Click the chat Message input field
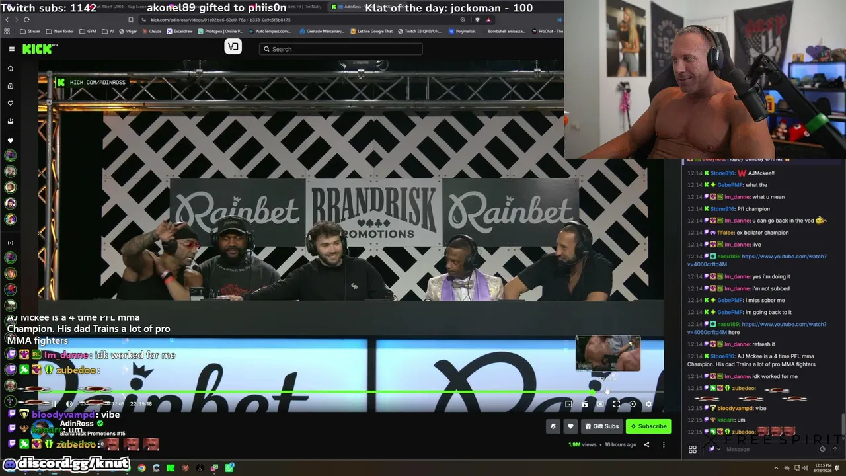Image resolution: width=846 pixels, height=476 pixels. [761, 449]
